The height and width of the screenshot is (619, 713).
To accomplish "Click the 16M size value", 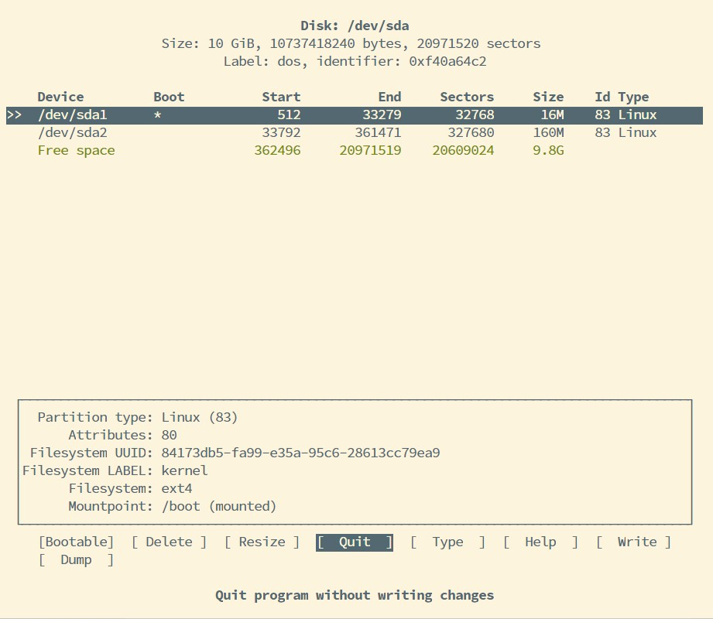I will (x=553, y=115).
